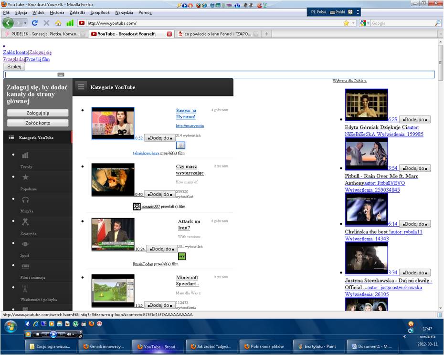Open the Przeglądaj link
The image size is (444, 355).
tap(14, 59)
